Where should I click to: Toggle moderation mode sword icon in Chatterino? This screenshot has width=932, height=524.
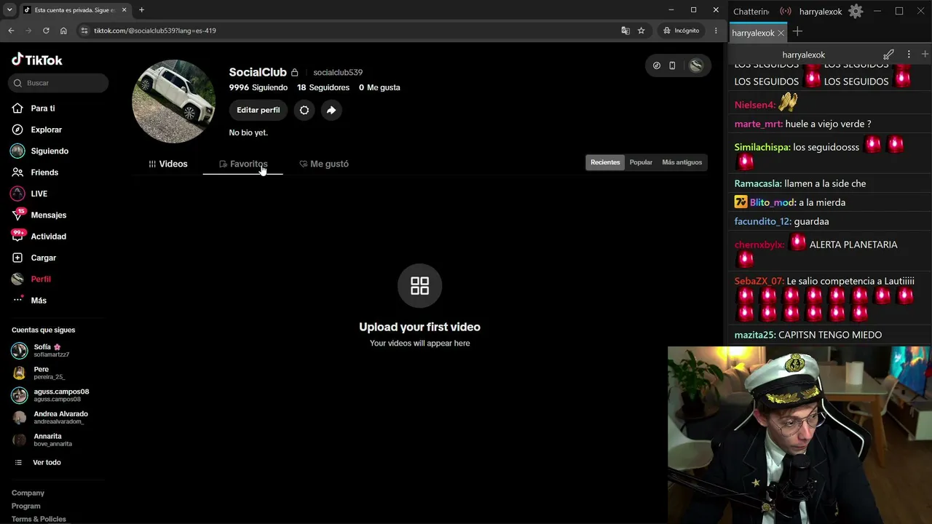click(888, 55)
